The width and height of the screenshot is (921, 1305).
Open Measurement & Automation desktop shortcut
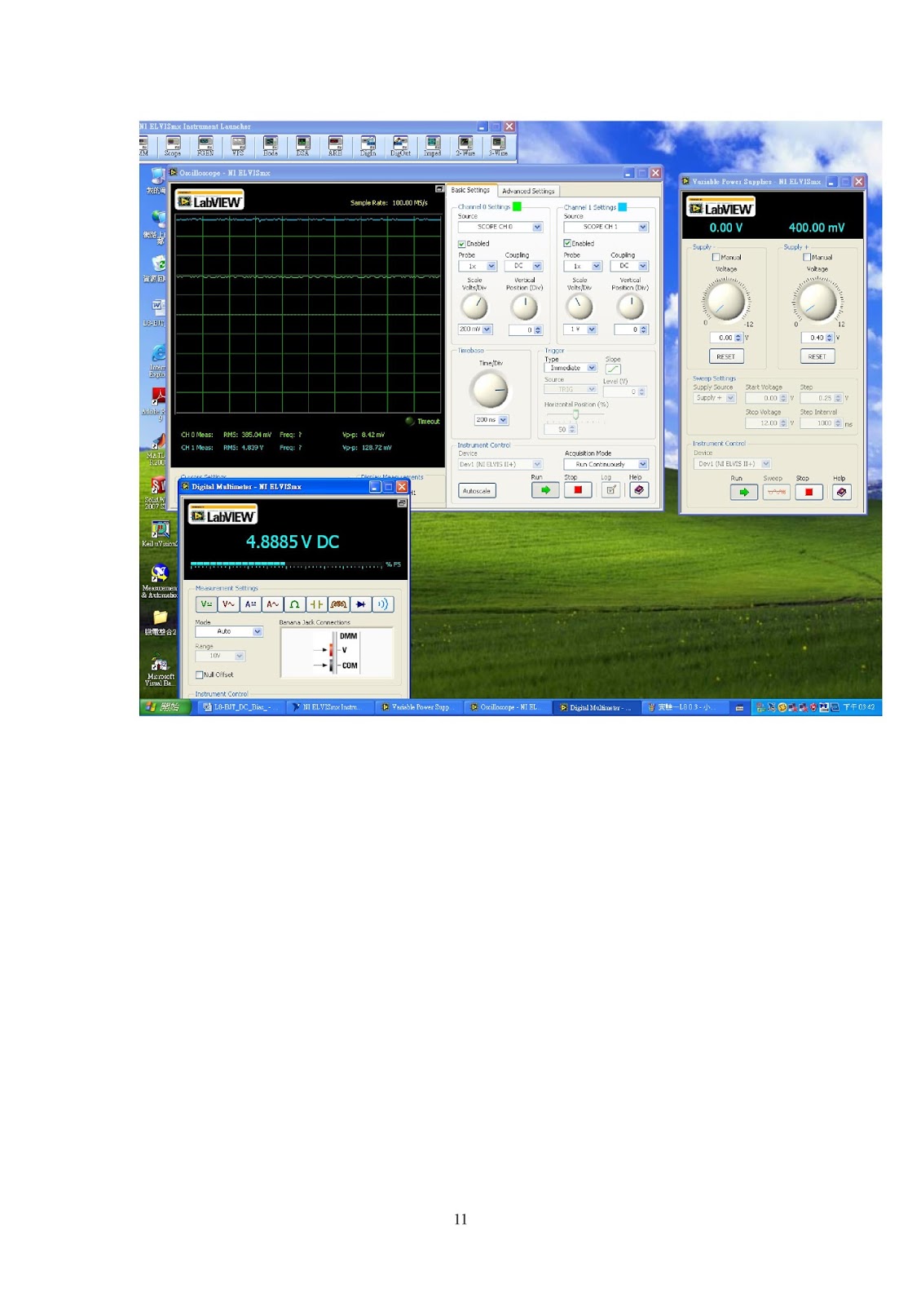click(x=160, y=580)
